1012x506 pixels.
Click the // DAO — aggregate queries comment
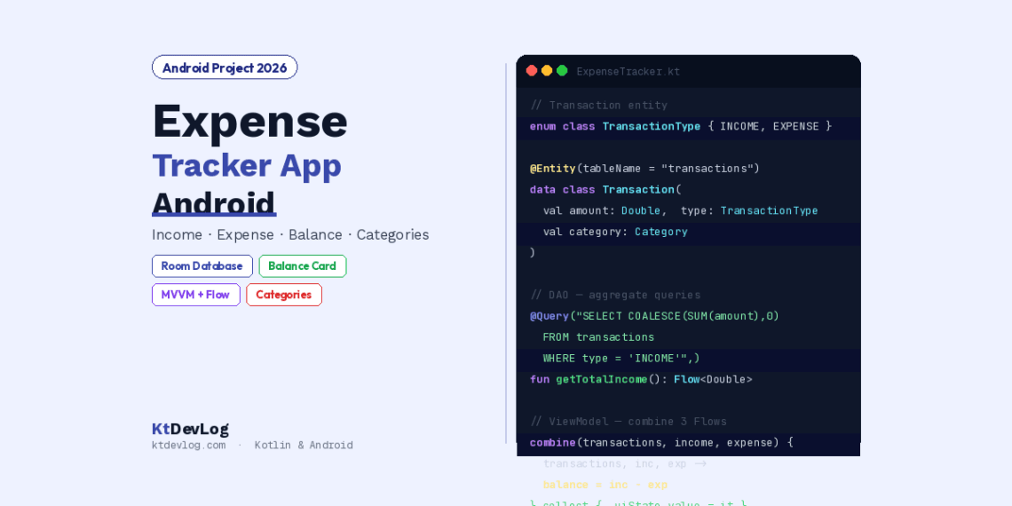[x=615, y=295]
